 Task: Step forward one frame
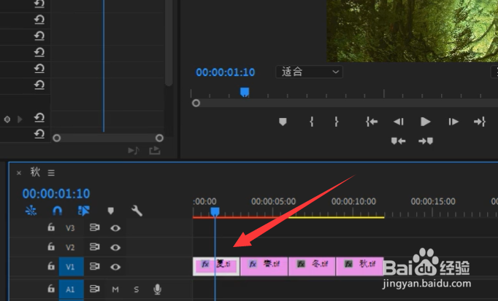pyautogui.click(x=453, y=122)
